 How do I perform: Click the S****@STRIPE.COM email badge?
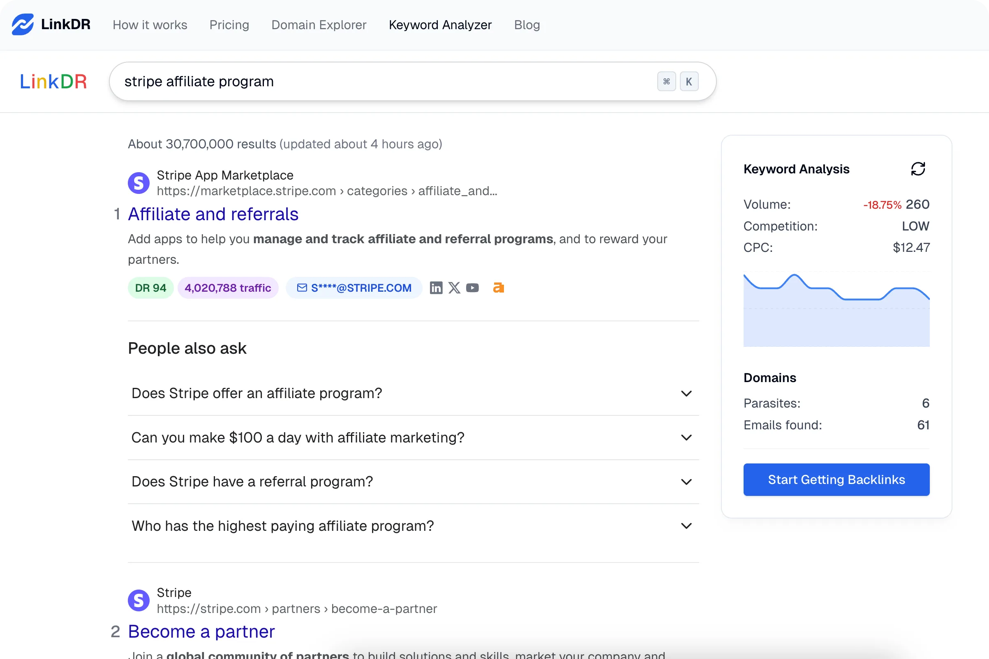pos(354,288)
